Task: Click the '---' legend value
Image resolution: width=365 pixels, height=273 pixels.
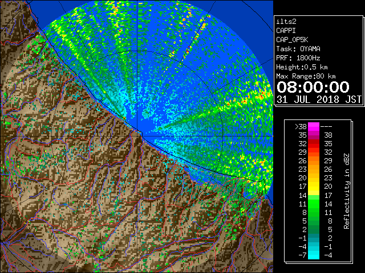Action: (x=326, y=127)
